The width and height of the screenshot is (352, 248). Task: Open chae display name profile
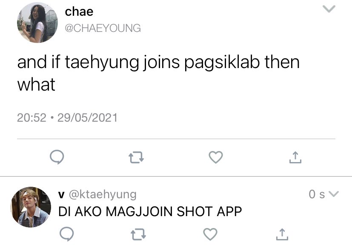tap(79, 11)
